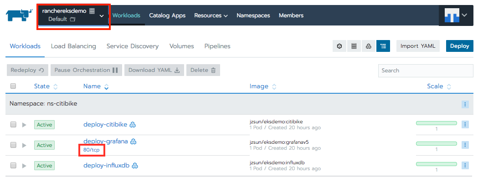This screenshot has height=177, width=478.
Task: Sort the table by Image column
Action: (x=263, y=86)
